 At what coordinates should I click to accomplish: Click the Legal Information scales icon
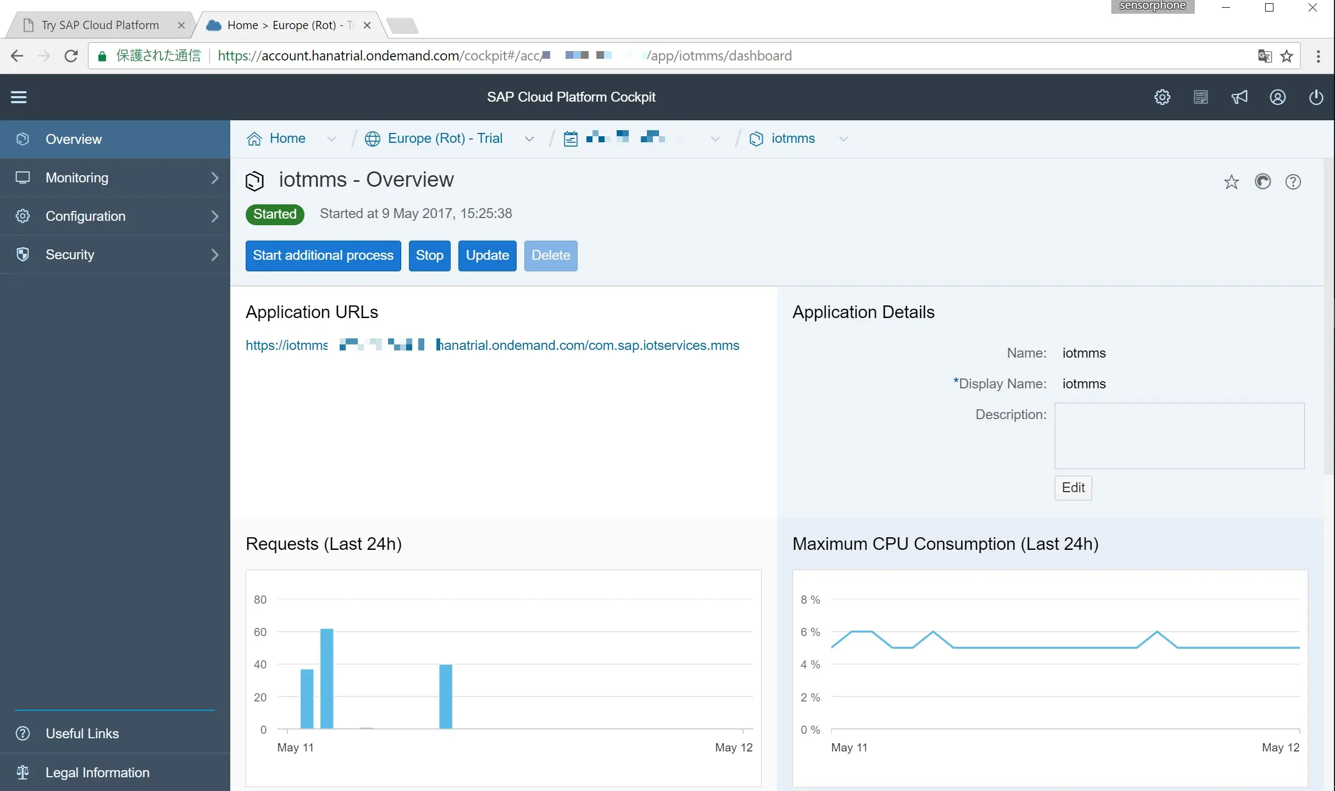click(23, 772)
